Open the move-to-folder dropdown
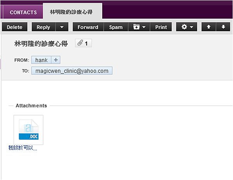 pos(139,27)
